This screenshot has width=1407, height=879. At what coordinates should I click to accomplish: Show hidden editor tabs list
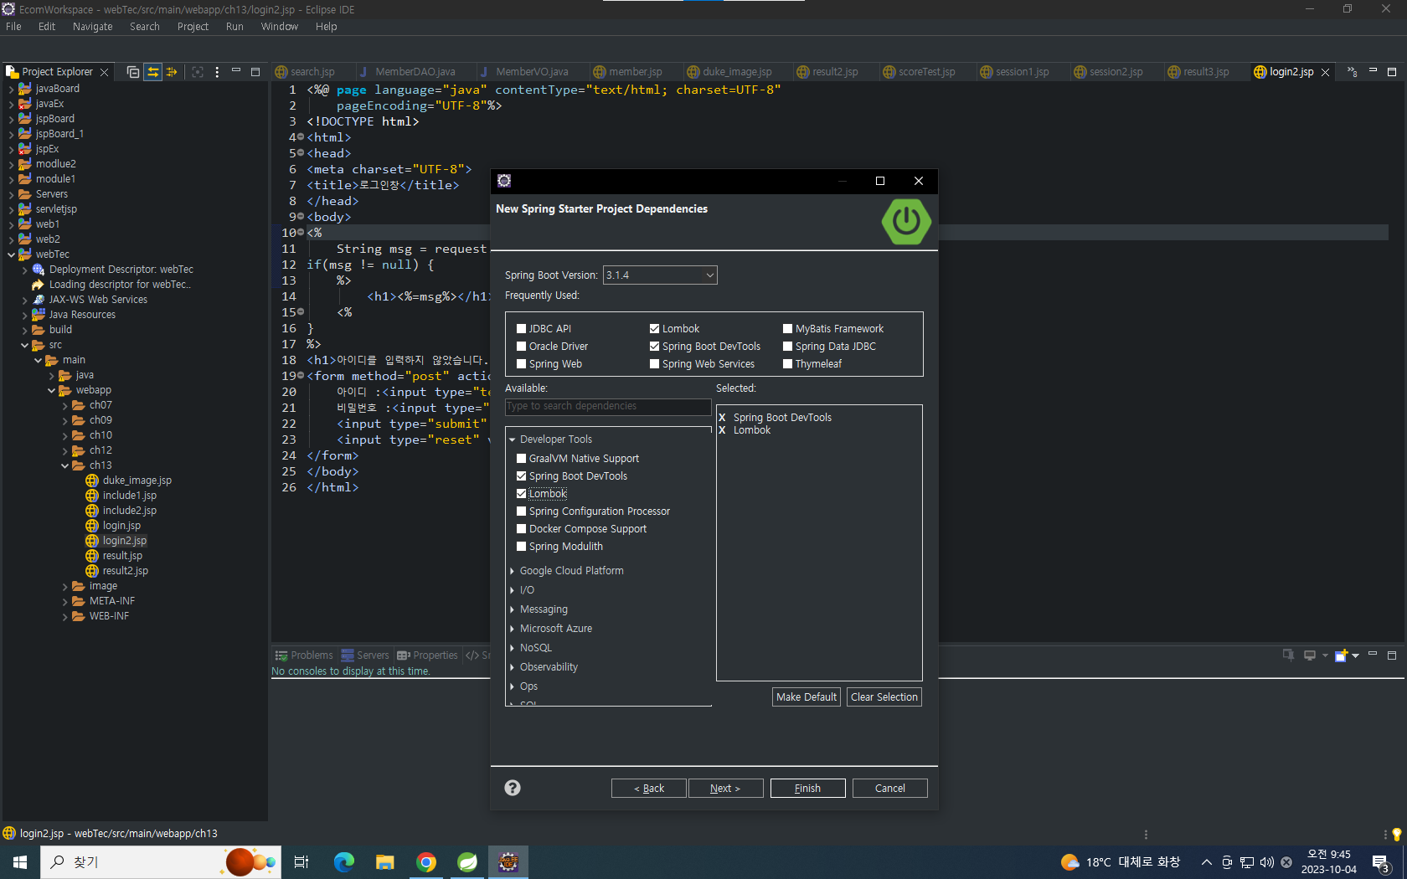pyautogui.click(x=1352, y=72)
